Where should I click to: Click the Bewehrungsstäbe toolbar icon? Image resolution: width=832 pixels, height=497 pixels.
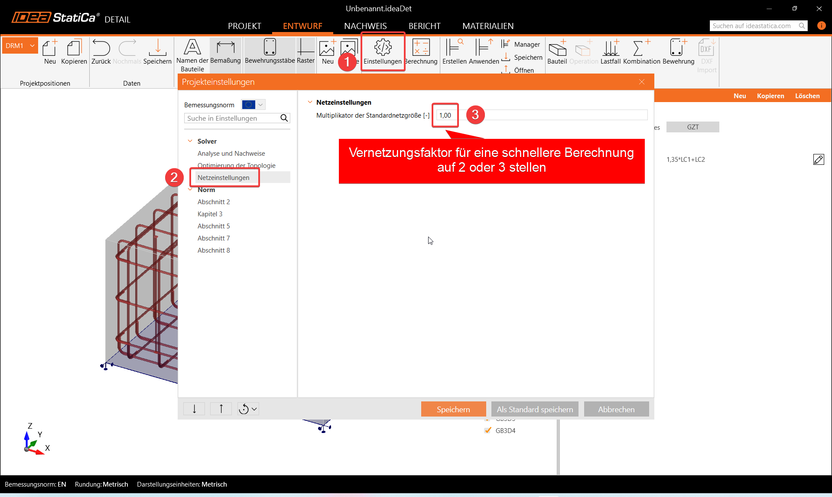point(270,48)
